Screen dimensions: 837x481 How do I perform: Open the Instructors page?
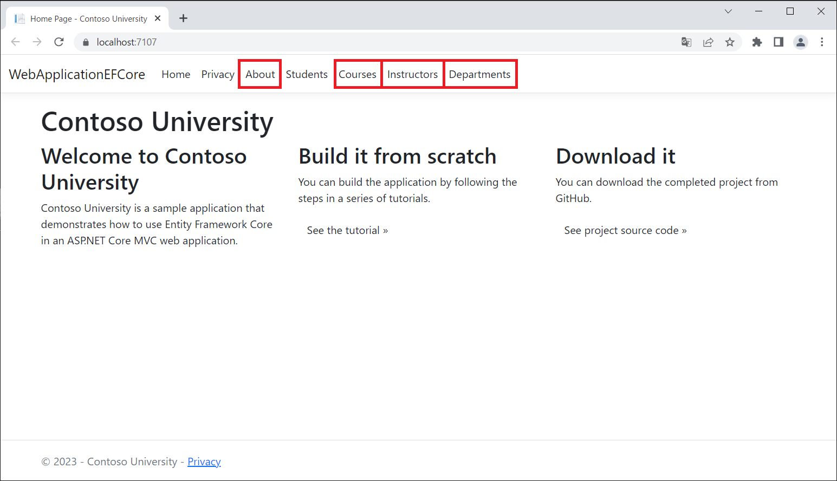[x=412, y=74]
